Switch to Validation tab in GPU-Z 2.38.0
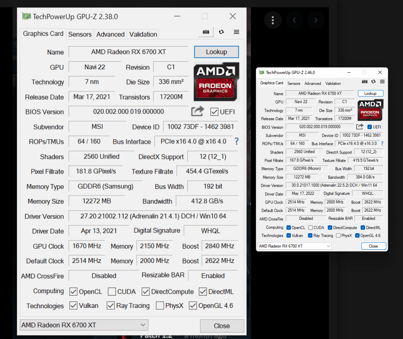The height and width of the screenshot is (339, 403). pos(143,34)
